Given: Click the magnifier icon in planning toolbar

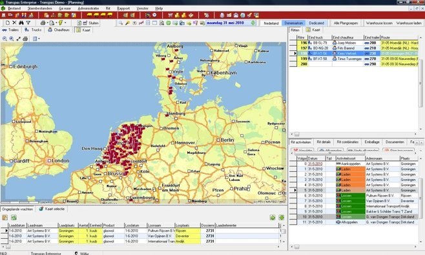Looking at the screenshot, I should [121, 23].
